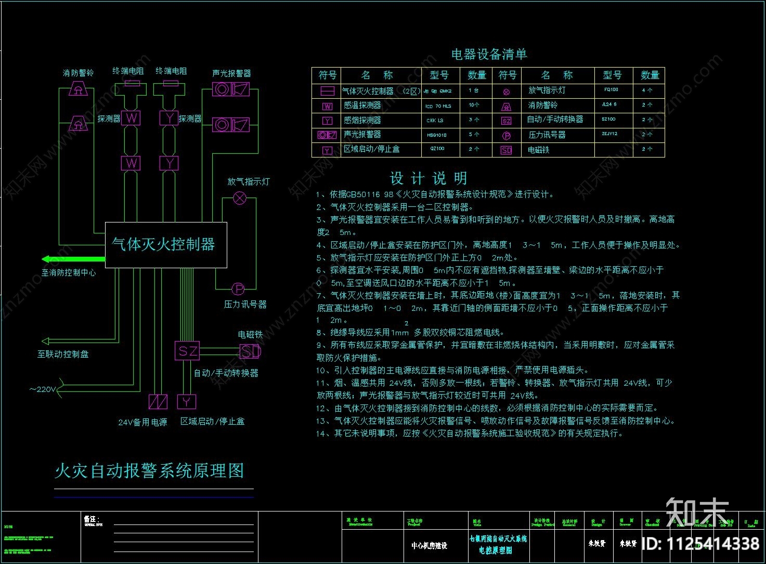
Task: Click the upper sound-light alarm symbol under 声光报警器
Action: [x=231, y=89]
